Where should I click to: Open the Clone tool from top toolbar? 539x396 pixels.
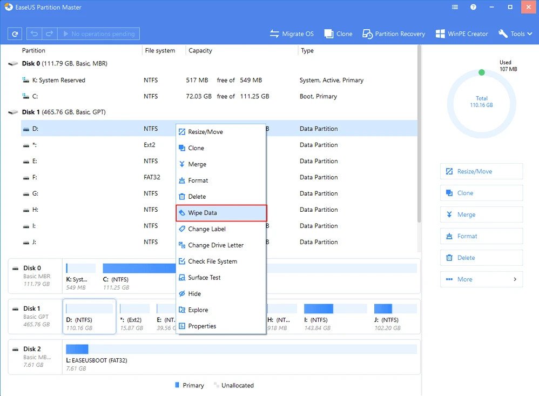pyautogui.click(x=338, y=33)
